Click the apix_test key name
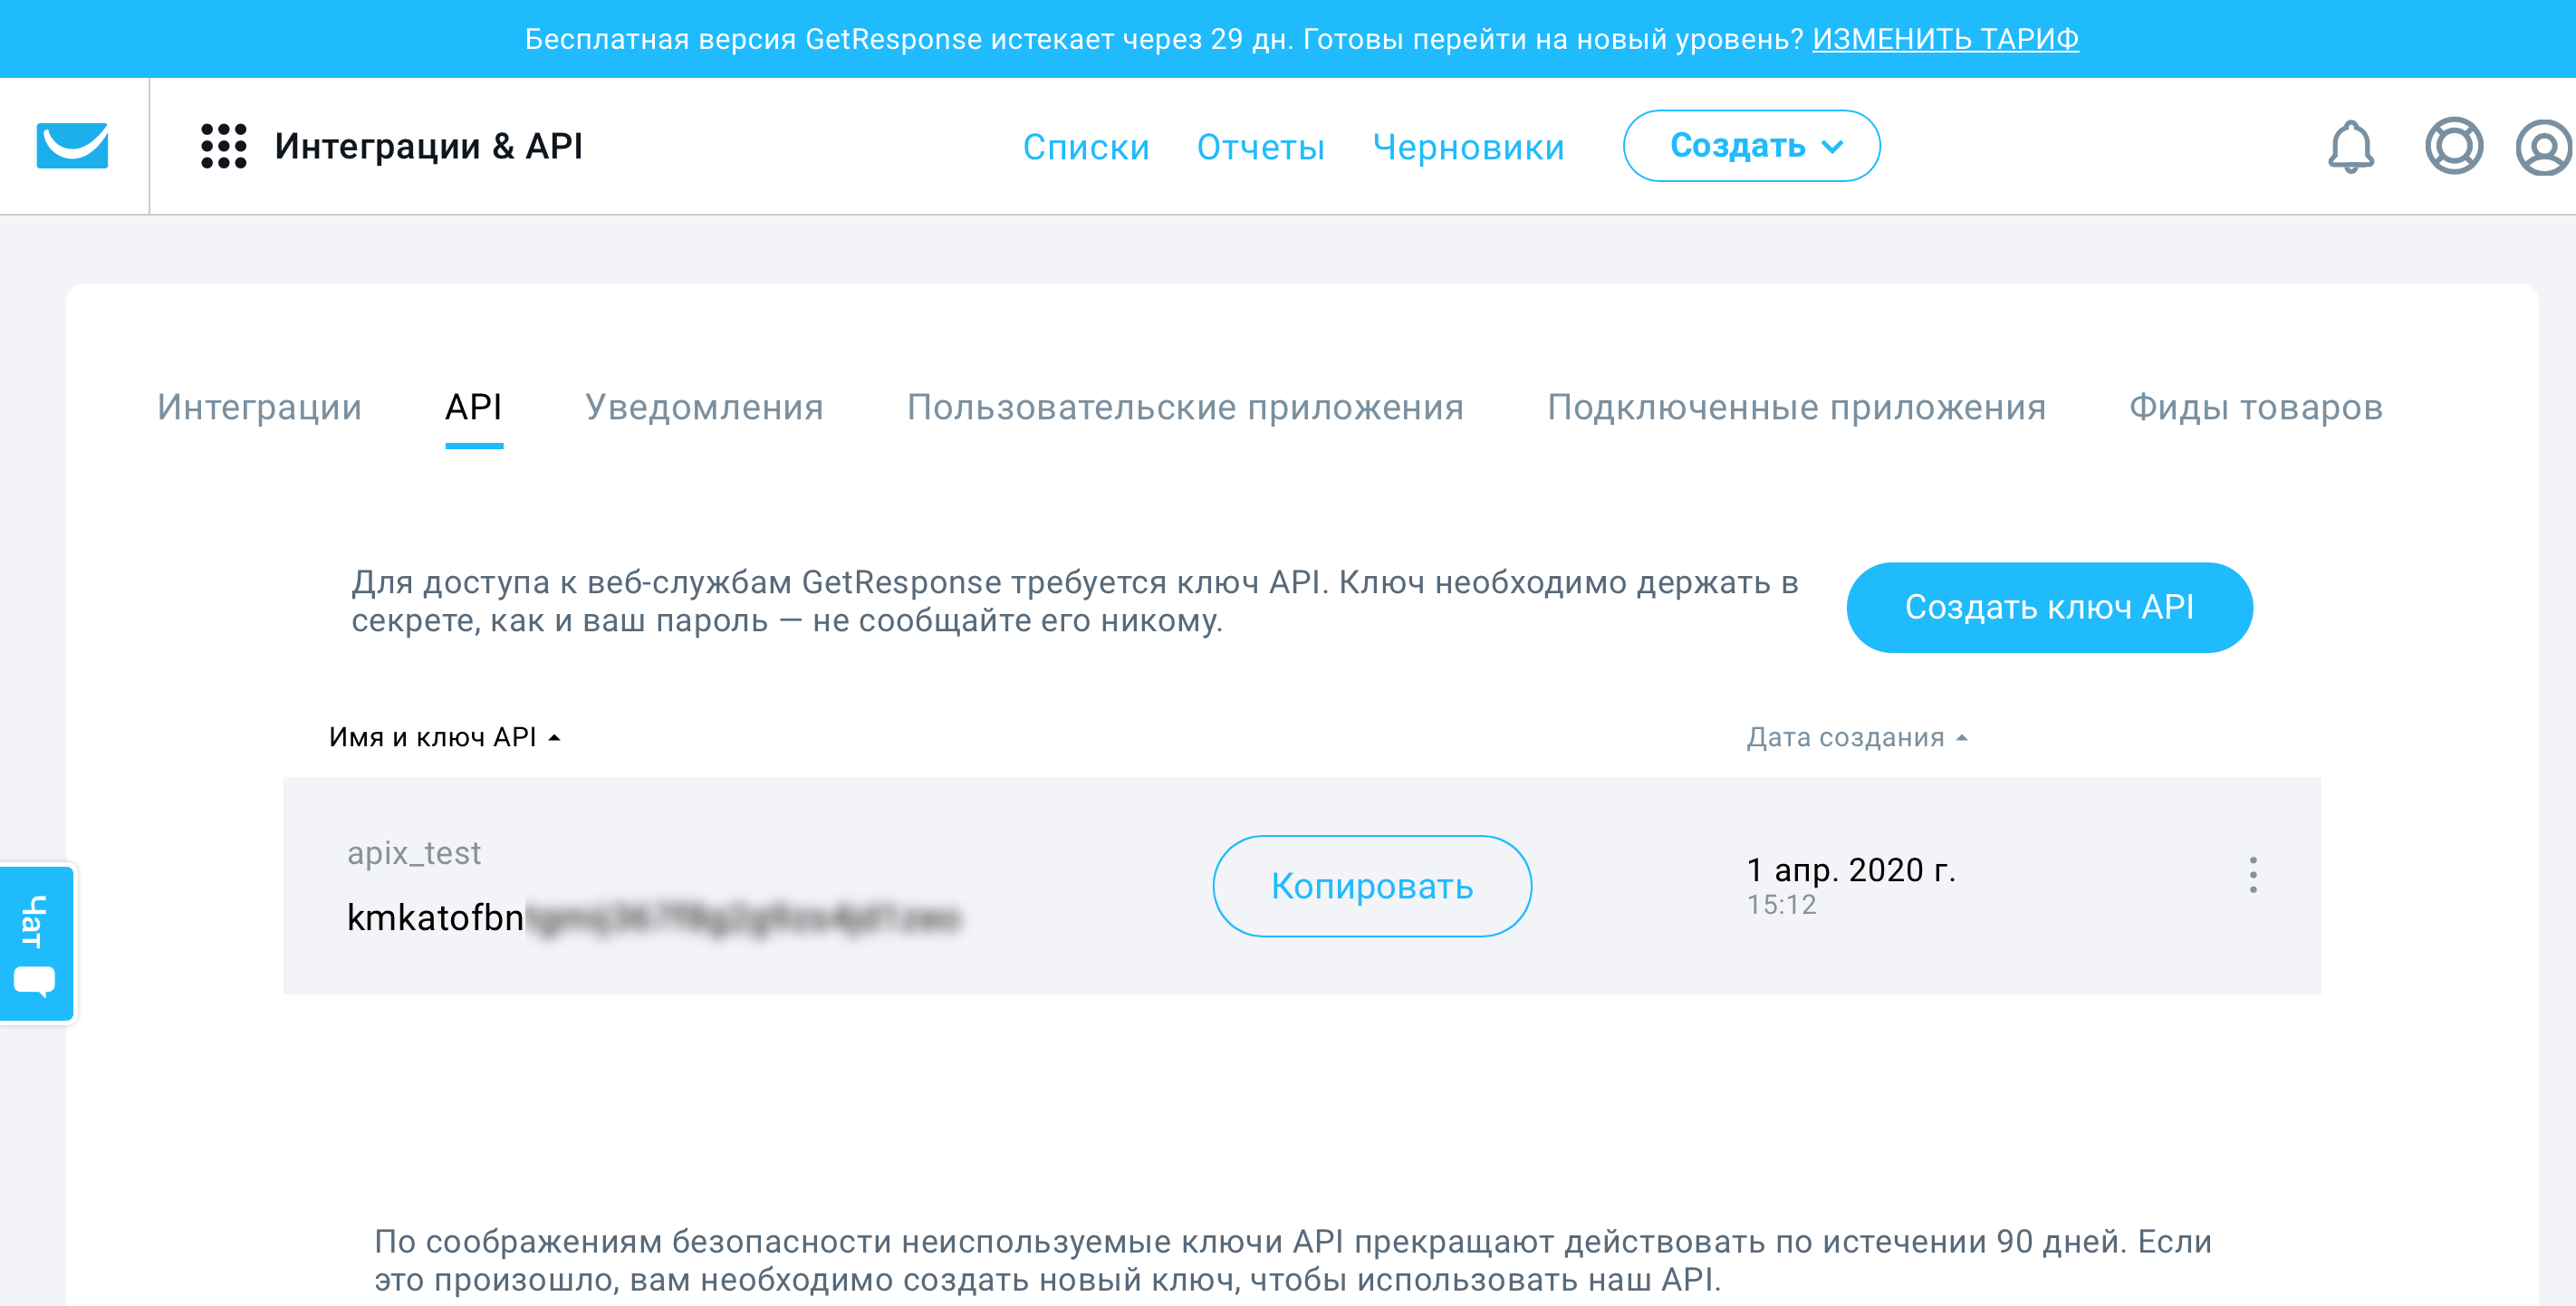The height and width of the screenshot is (1306, 2576). point(414,852)
